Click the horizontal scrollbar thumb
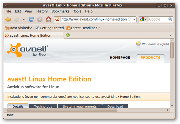The height and width of the screenshot is (124, 180). click(x=62, y=110)
